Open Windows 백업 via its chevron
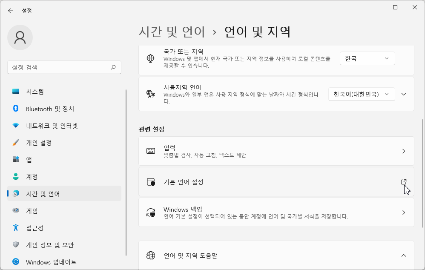 [404, 213]
